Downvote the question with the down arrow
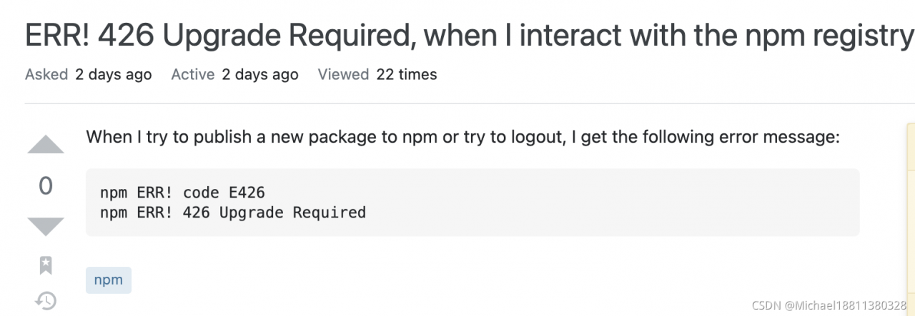Image resolution: width=915 pixels, height=316 pixels. tap(46, 226)
